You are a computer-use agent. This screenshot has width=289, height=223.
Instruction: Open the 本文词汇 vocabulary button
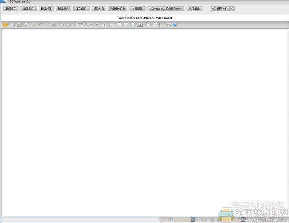(x=81, y=9)
